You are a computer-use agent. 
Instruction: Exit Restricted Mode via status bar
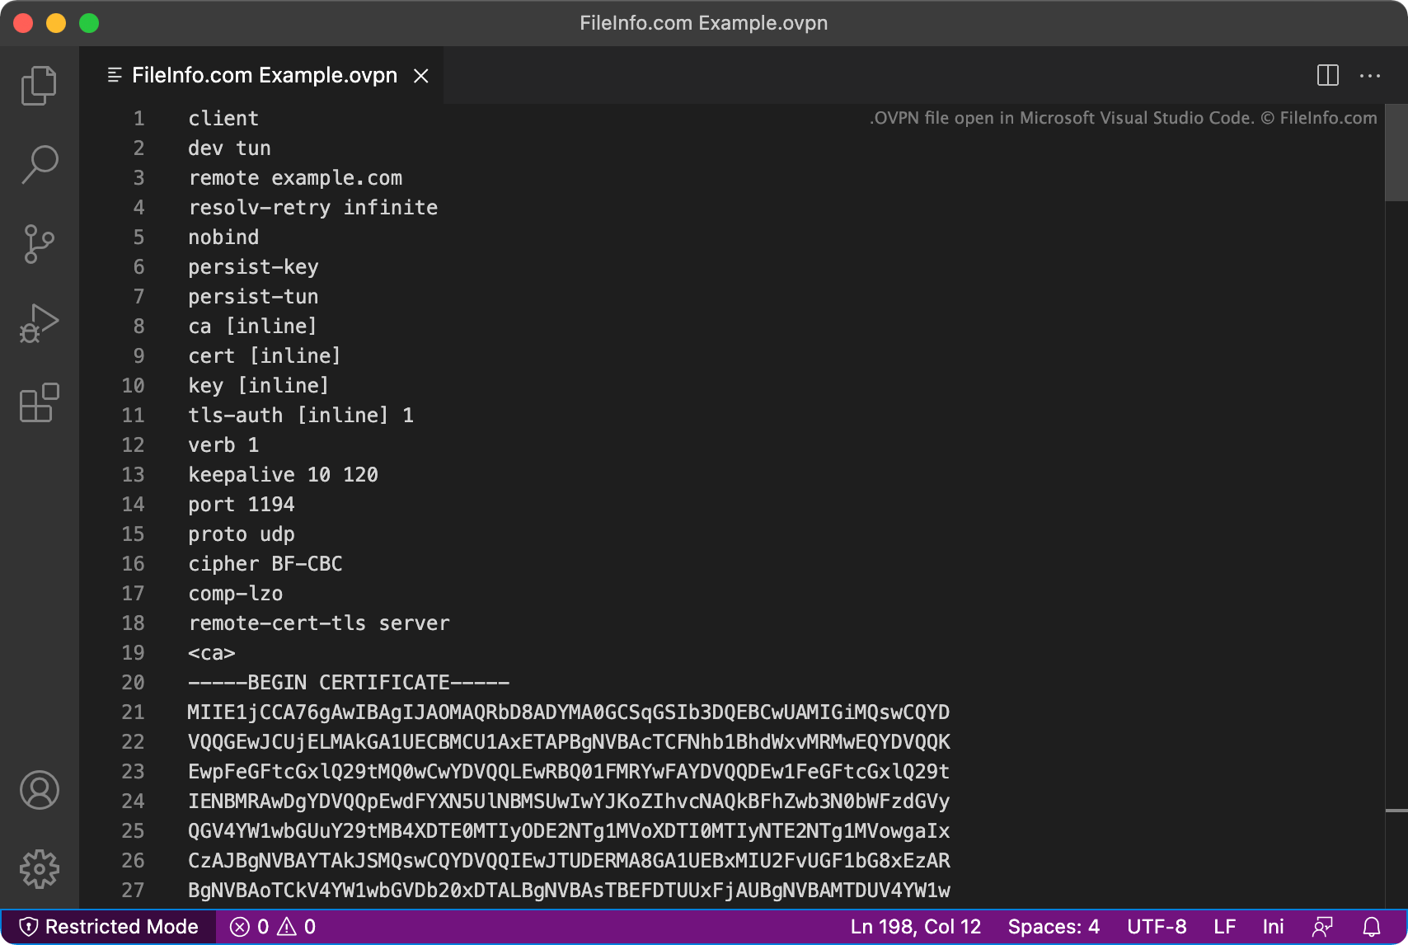point(108,926)
